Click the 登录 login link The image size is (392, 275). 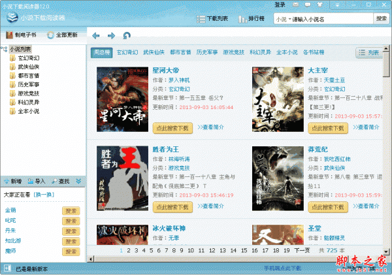coord(280,5)
